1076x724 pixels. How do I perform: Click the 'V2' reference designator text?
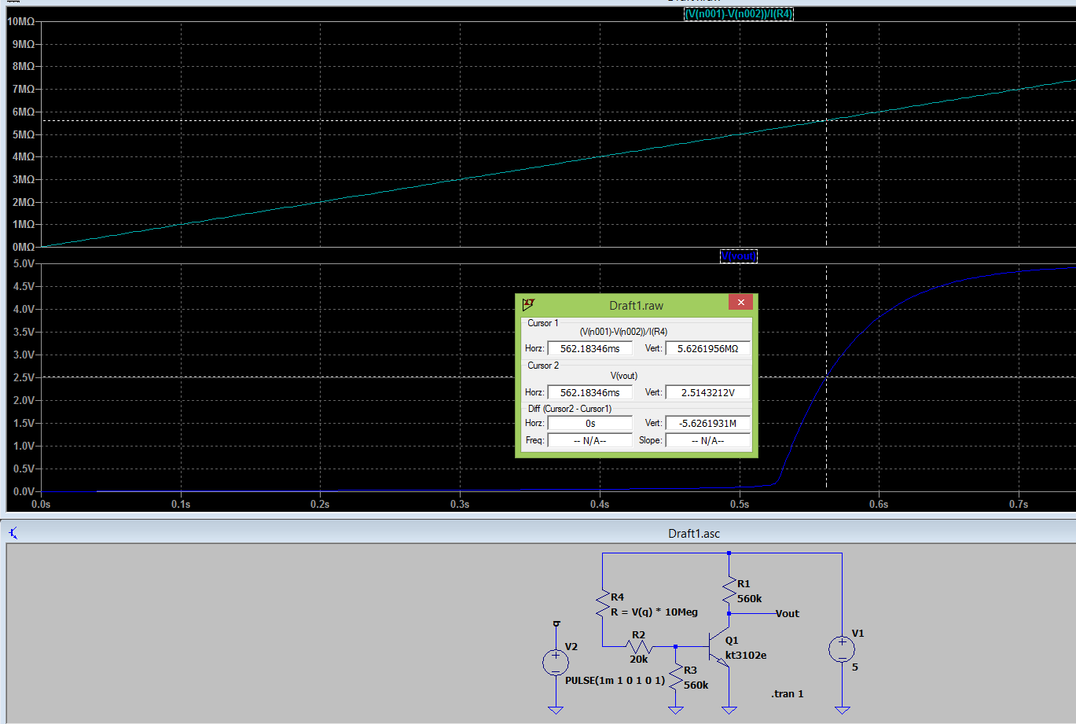click(571, 646)
